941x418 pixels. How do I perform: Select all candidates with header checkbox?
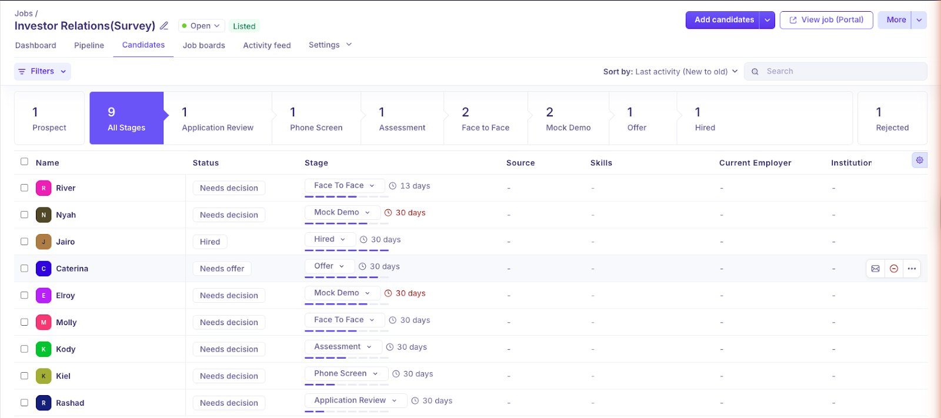[x=24, y=162]
